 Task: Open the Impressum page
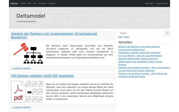162,3
